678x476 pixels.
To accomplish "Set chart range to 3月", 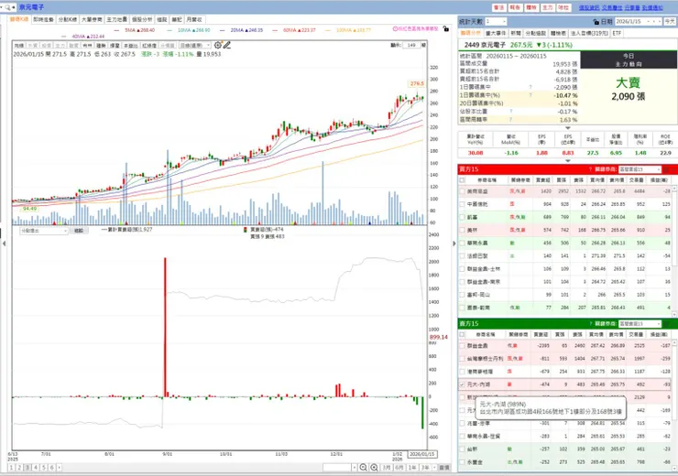I will click(x=386, y=468).
